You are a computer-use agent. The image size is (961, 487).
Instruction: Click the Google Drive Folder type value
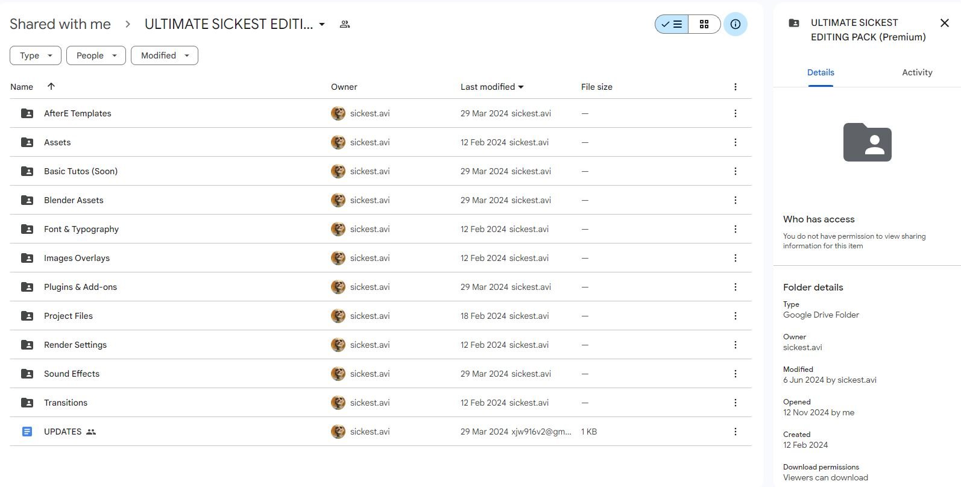821,315
